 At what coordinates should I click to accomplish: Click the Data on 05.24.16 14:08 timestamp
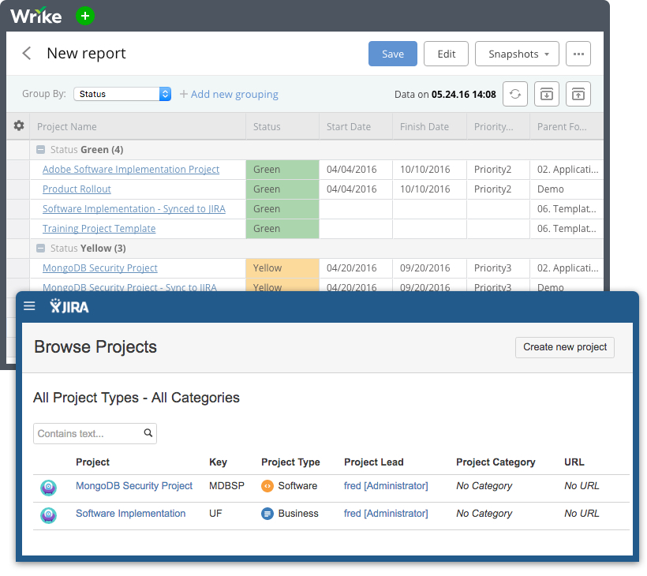click(x=445, y=95)
